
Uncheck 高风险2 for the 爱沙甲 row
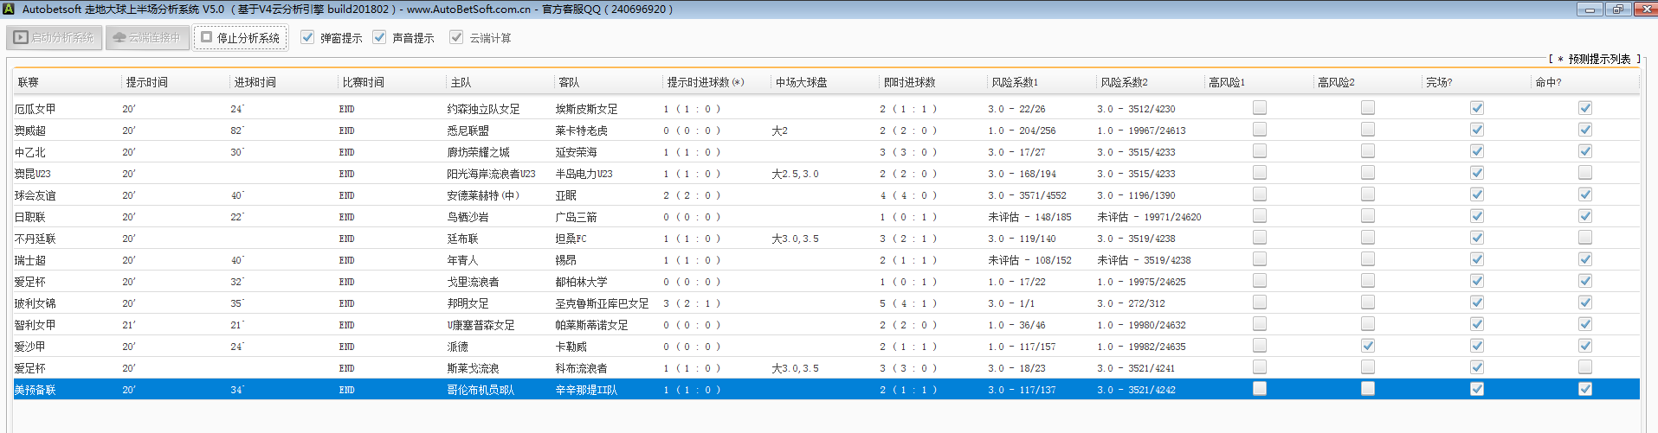(x=1368, y=346)
